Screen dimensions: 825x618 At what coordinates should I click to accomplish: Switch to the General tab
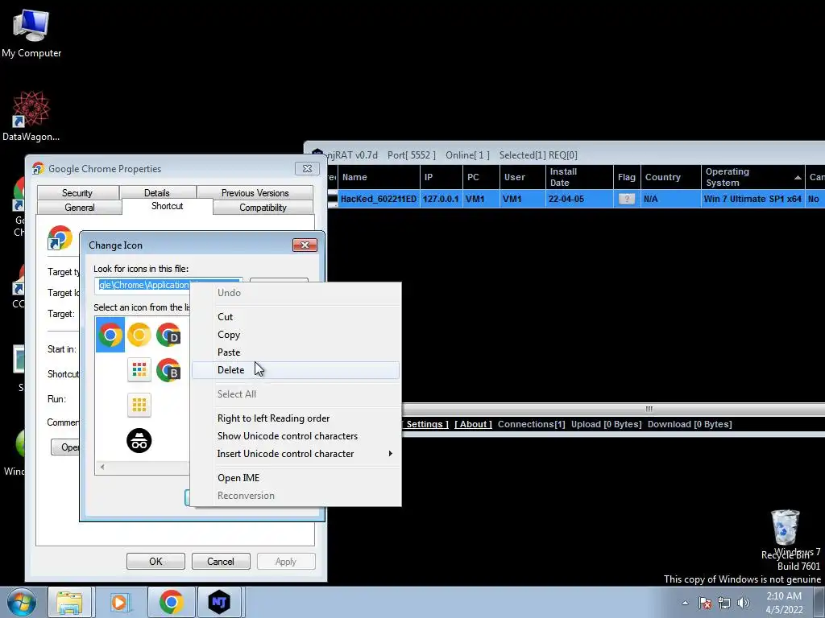pos(80,208)
